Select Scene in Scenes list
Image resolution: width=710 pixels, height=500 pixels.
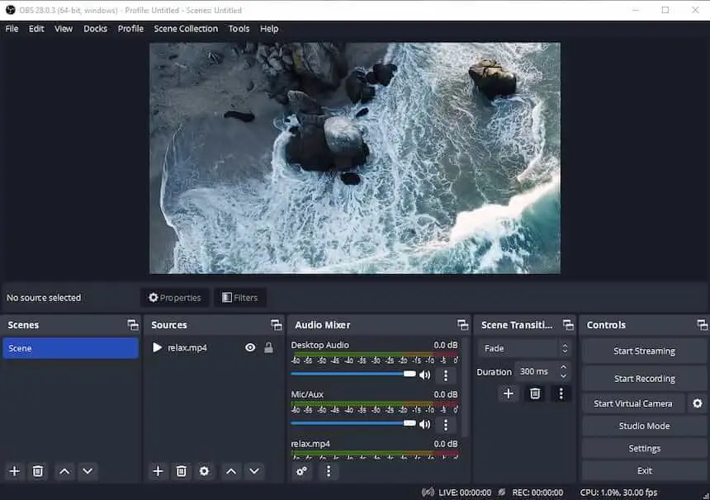point(71,348)
